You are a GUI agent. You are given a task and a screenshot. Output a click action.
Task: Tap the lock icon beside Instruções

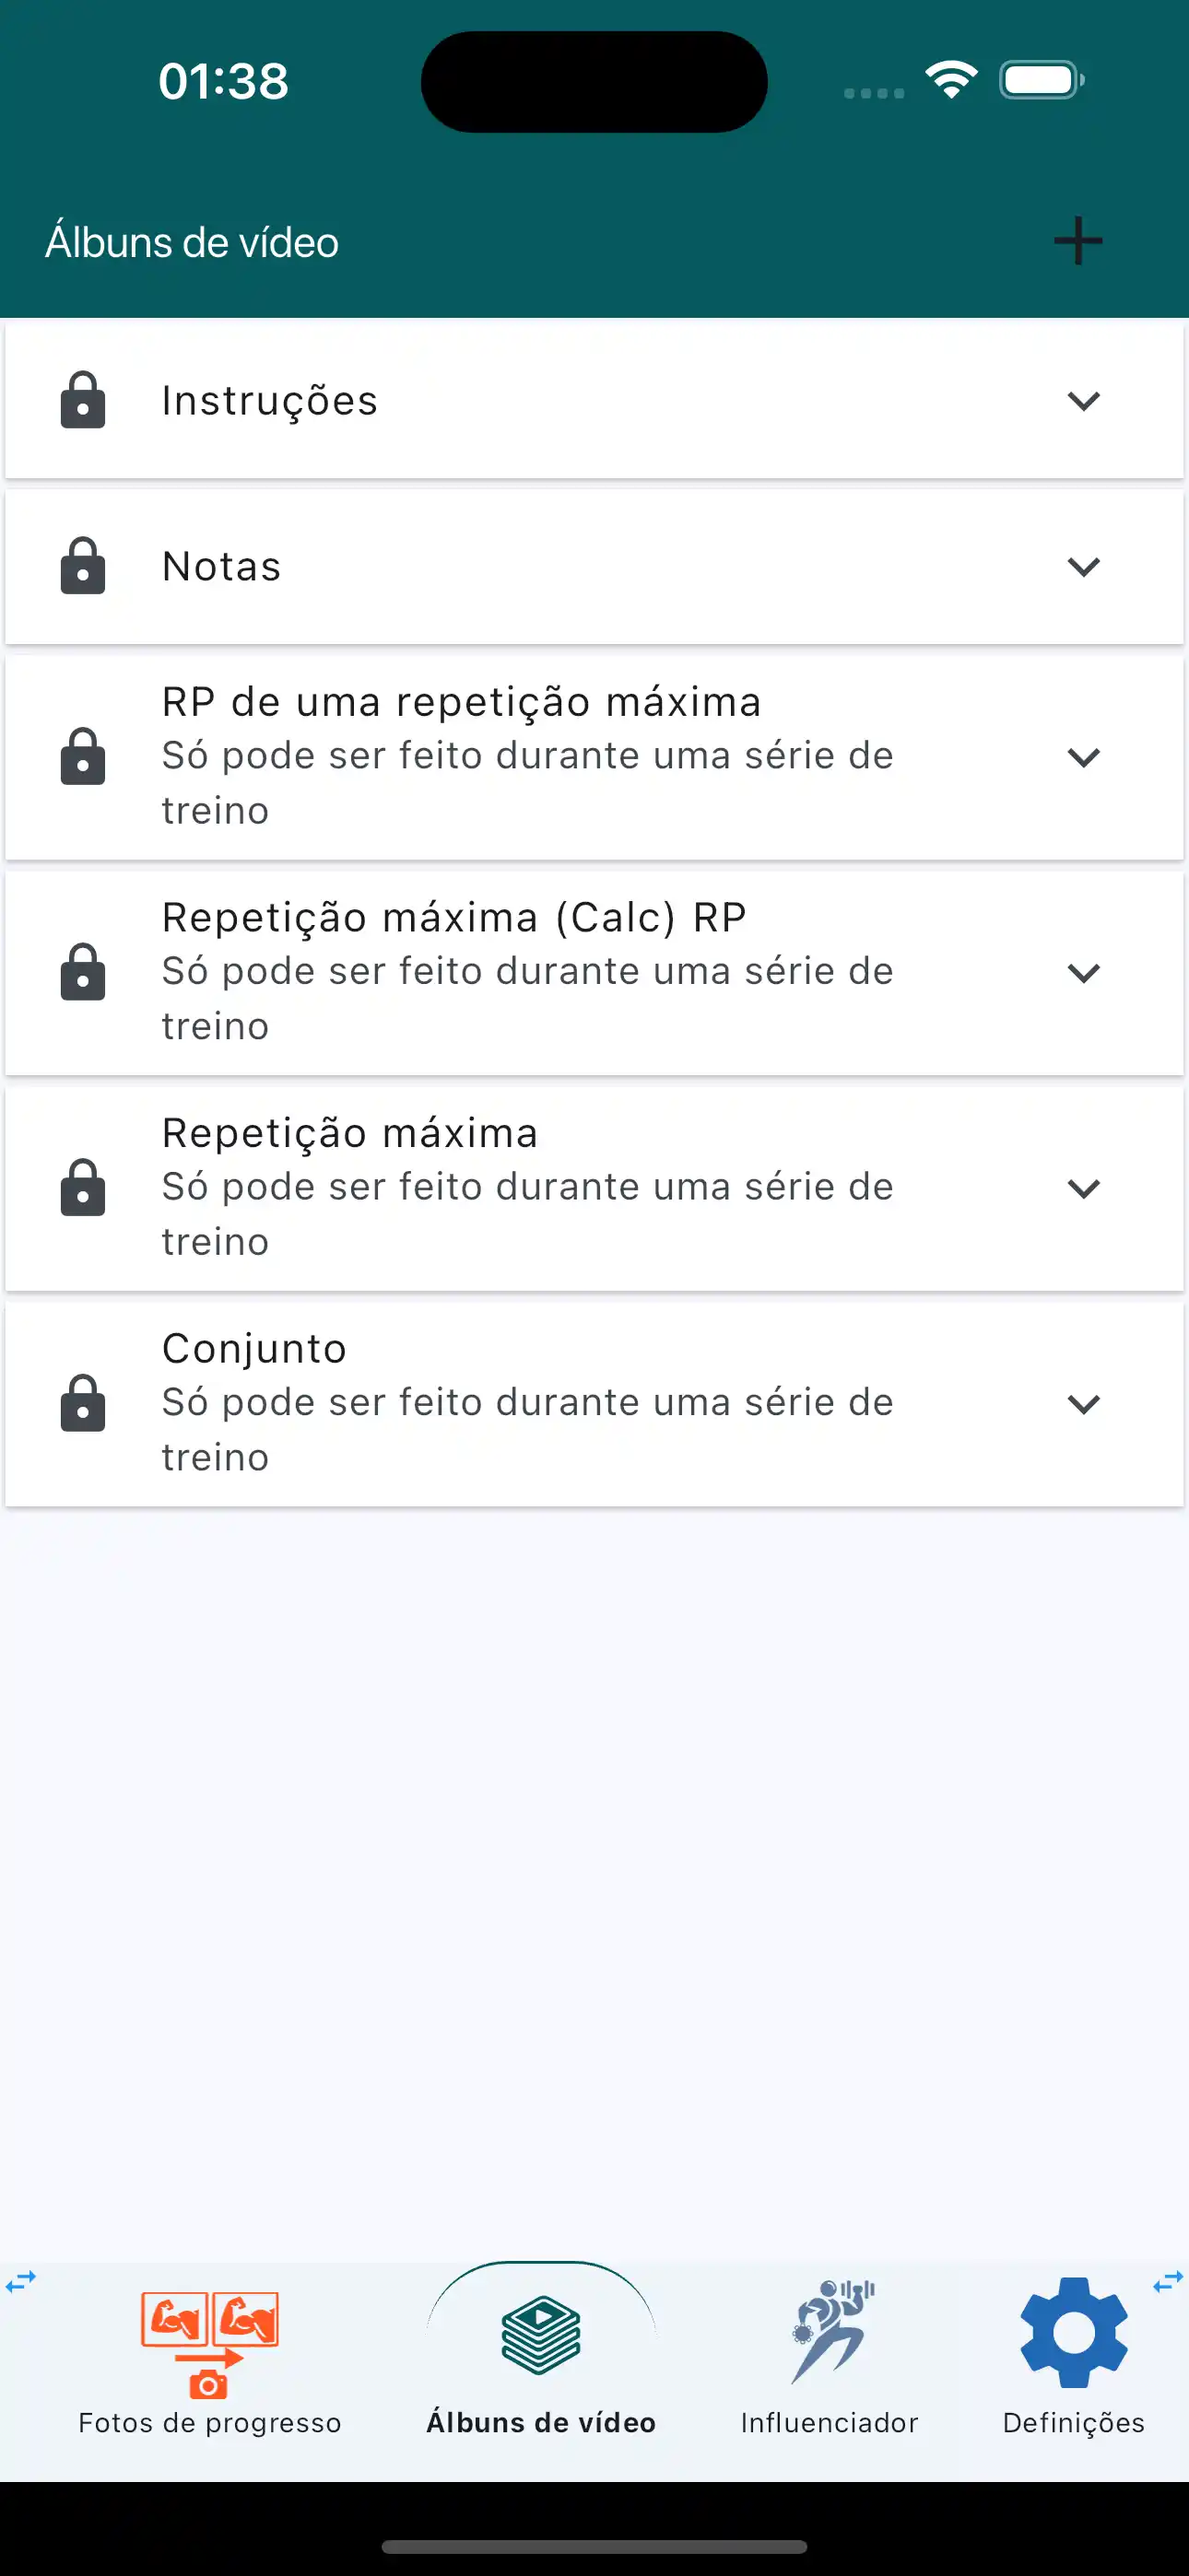click(x=83, y=400)
